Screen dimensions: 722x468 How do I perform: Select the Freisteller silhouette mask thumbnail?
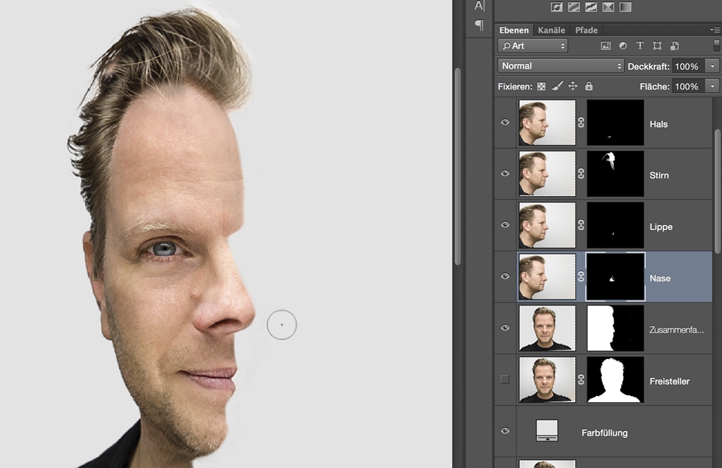point(616,380)
